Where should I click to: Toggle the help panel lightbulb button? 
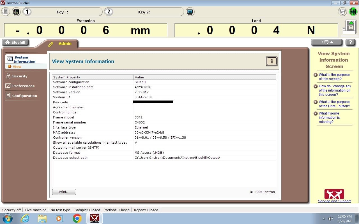[x=327, y=42]
